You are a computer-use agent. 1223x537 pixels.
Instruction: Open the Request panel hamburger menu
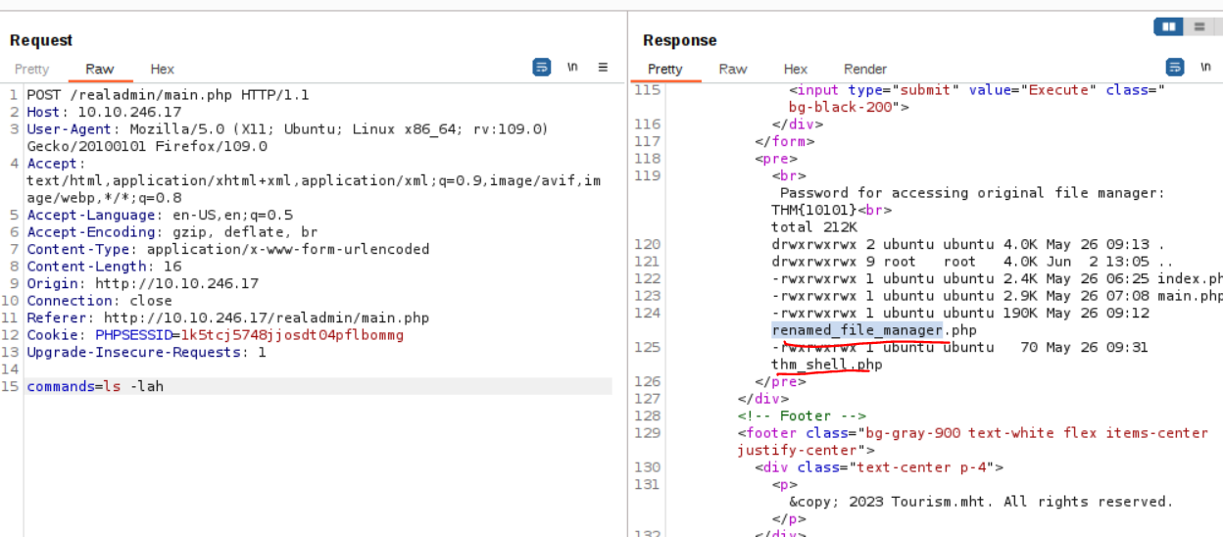point(603,68)
